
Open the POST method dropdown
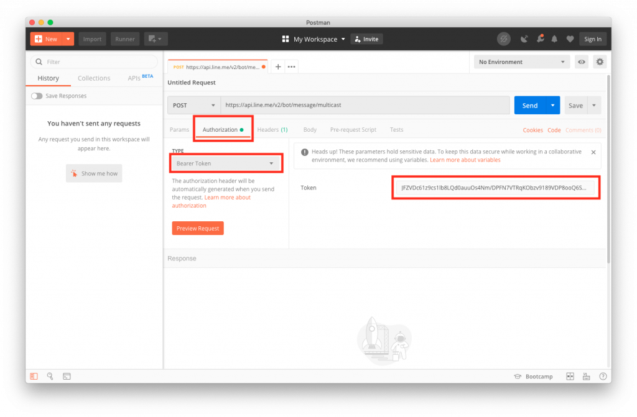pyautogui.click(x=194, y=105)
